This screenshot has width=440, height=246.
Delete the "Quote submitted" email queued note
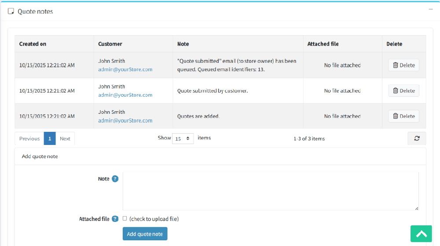[x=403, y=65]
